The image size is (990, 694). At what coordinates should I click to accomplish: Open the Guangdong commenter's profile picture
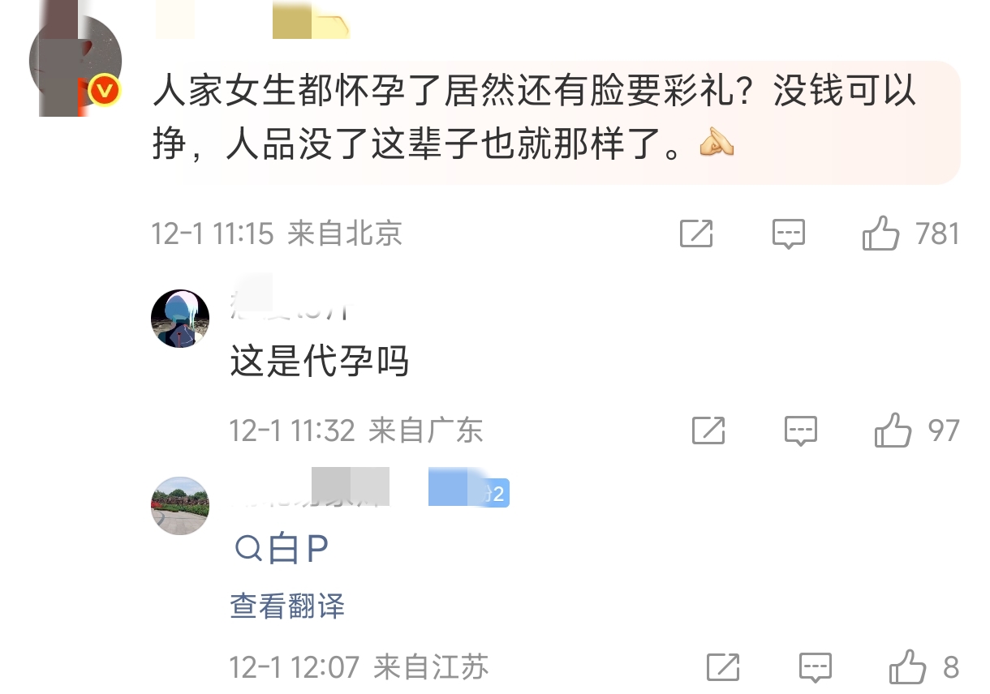tap(180, 319)
